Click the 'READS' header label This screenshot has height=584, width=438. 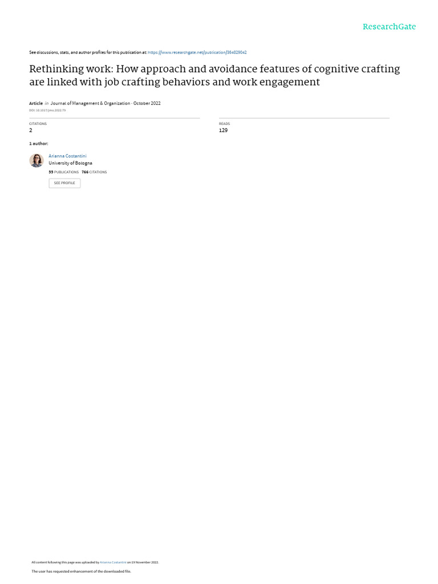pos(224,124)
